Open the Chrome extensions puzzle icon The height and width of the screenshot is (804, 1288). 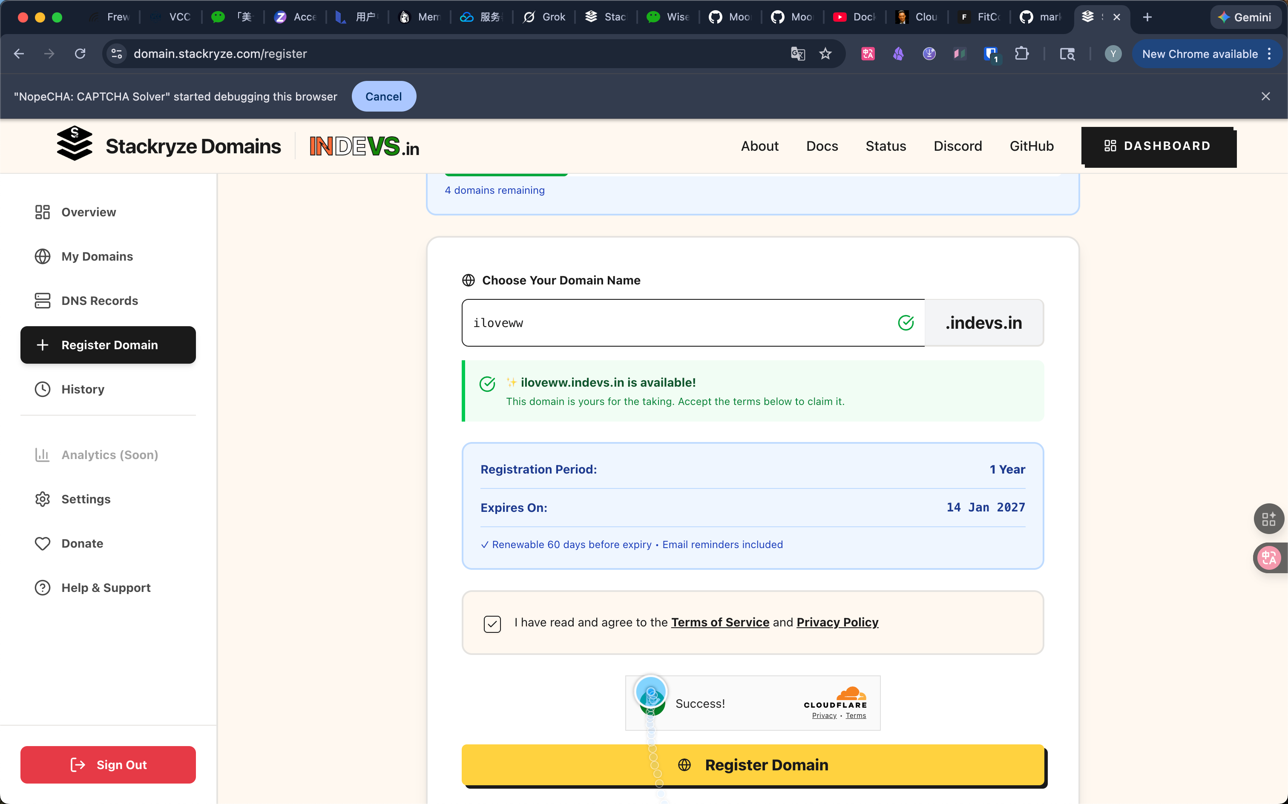tap(1021, 54)
